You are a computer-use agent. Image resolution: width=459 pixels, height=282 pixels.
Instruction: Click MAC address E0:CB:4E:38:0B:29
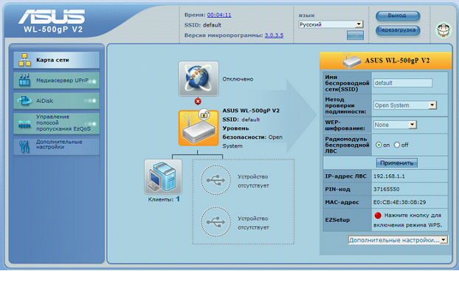399,202
